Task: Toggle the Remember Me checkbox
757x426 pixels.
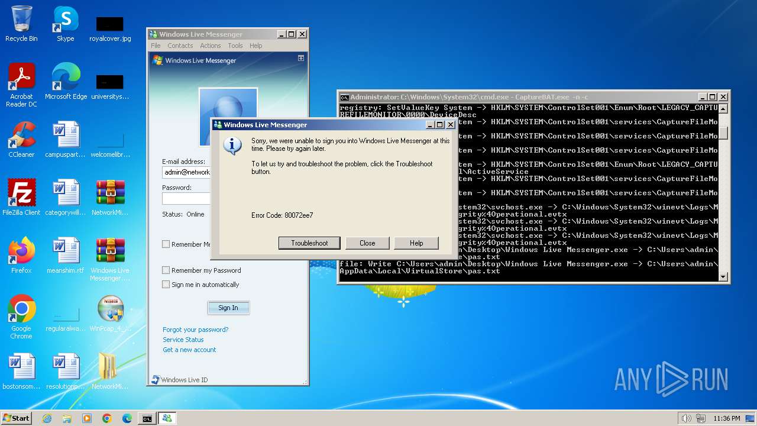Action: click(166, 244)
